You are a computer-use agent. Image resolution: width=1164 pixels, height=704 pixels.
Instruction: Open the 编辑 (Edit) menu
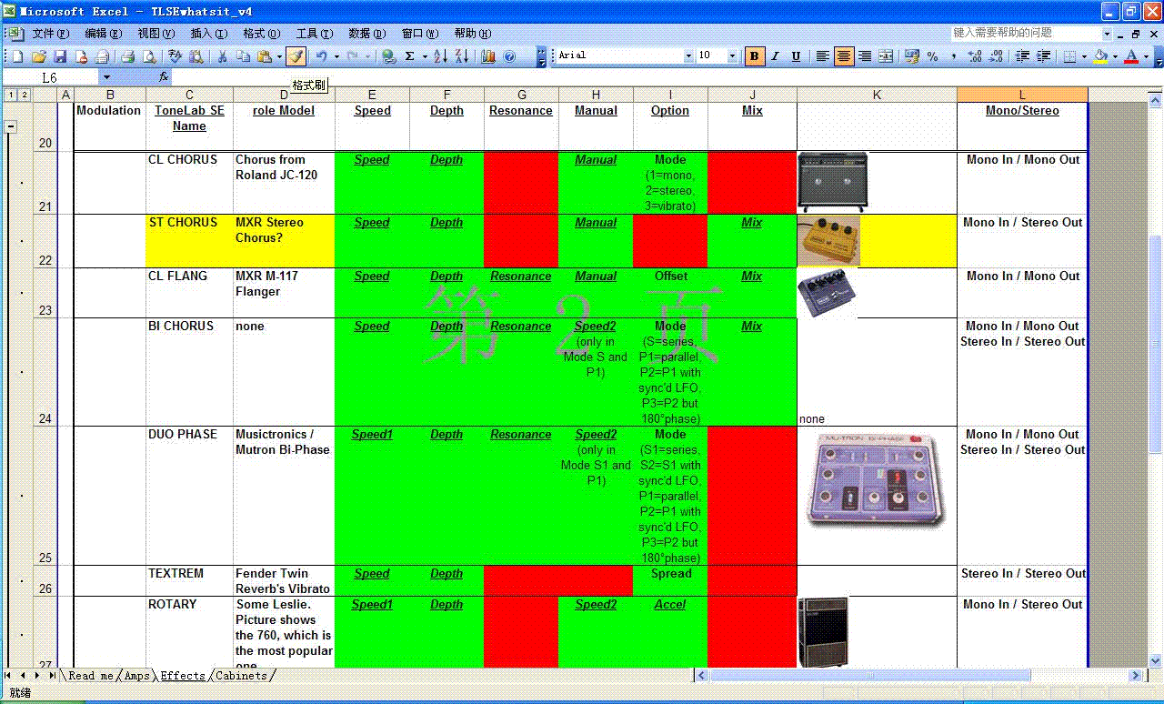coord(103,34)
